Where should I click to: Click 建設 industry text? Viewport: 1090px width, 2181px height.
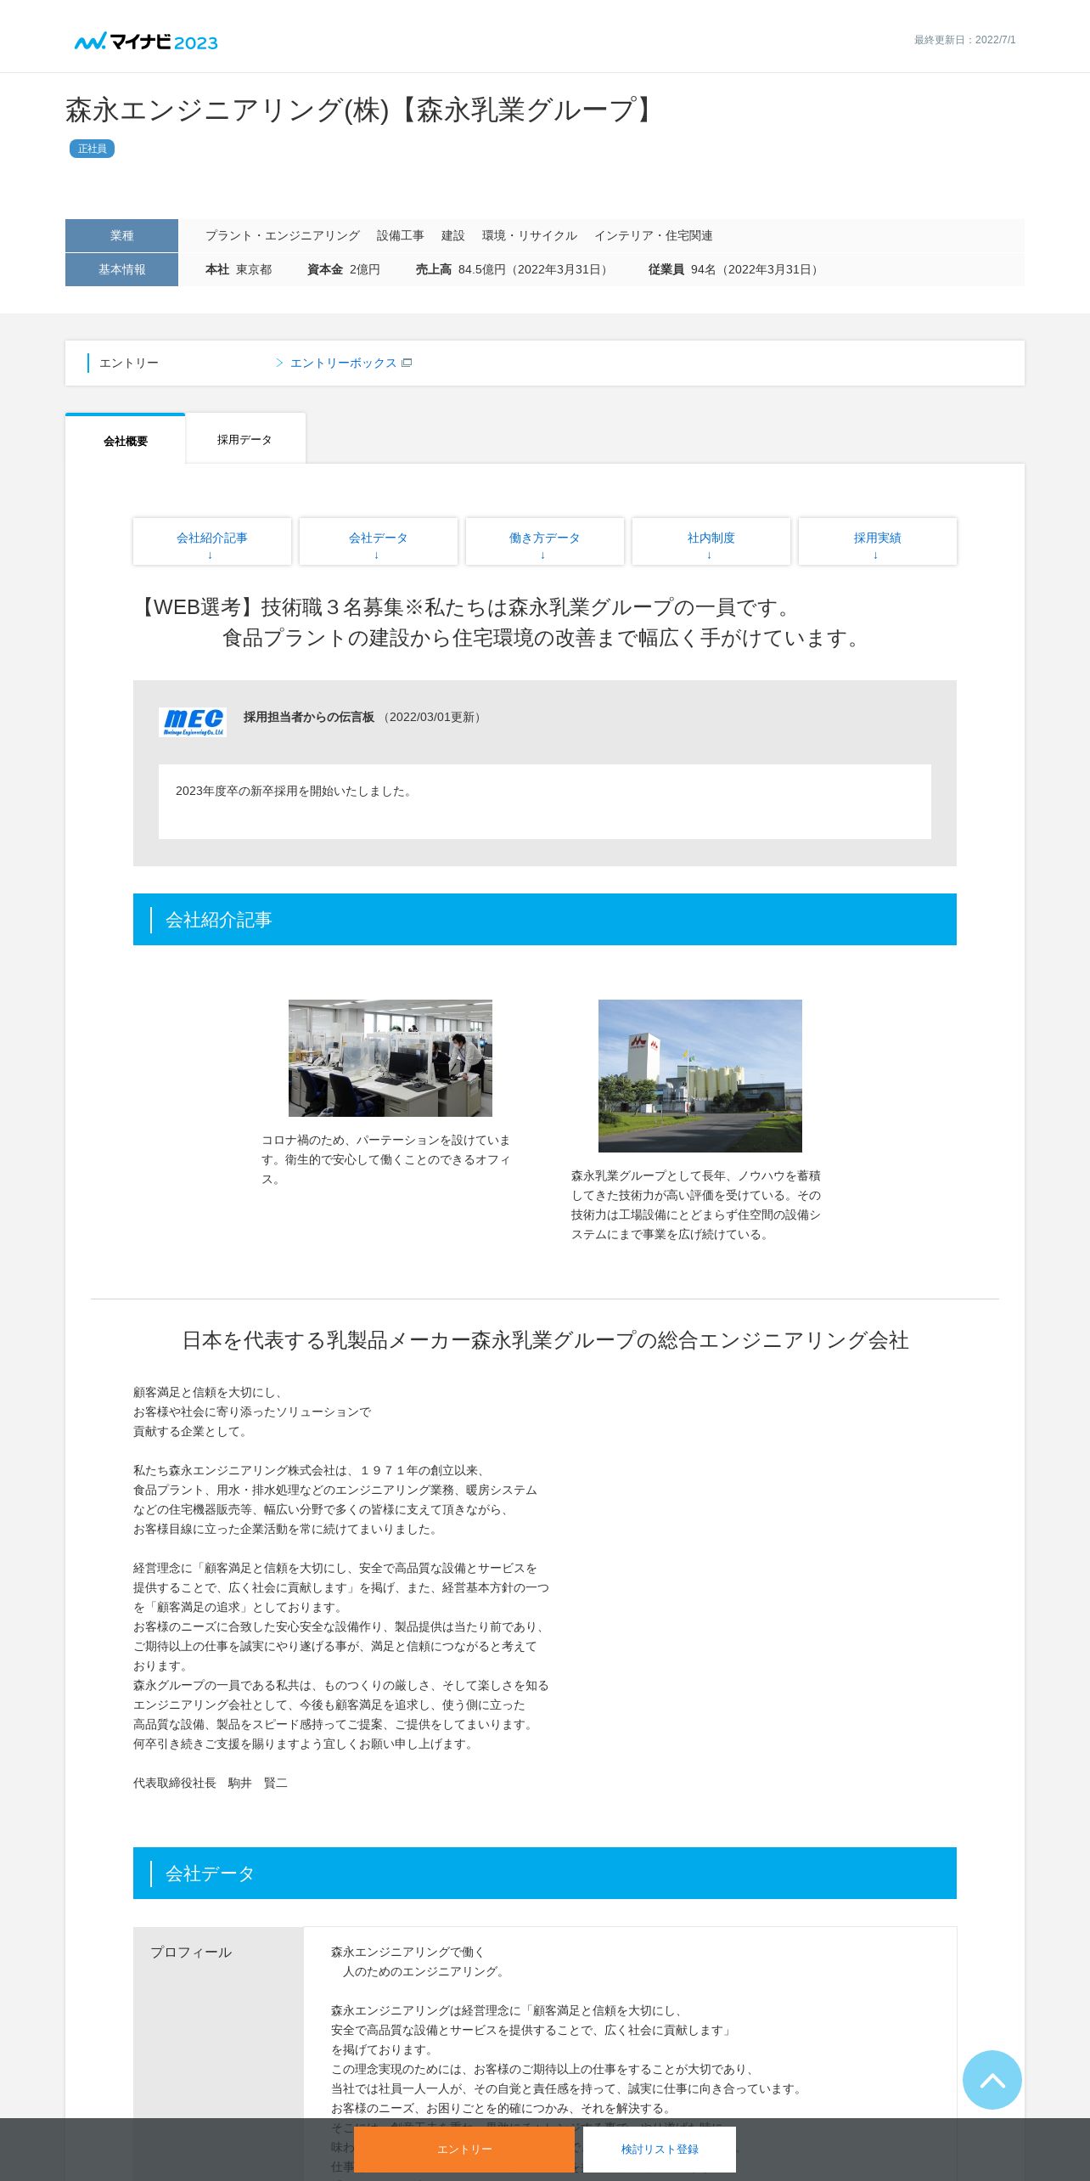click(x=453, y=235)
